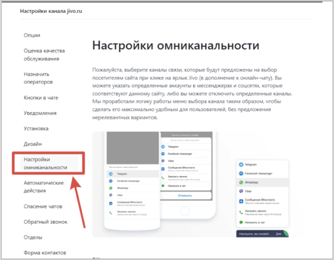Click Facebook messenger icon in right widget preview
This screenshot has height=260, width=334.
pos(241,173)
